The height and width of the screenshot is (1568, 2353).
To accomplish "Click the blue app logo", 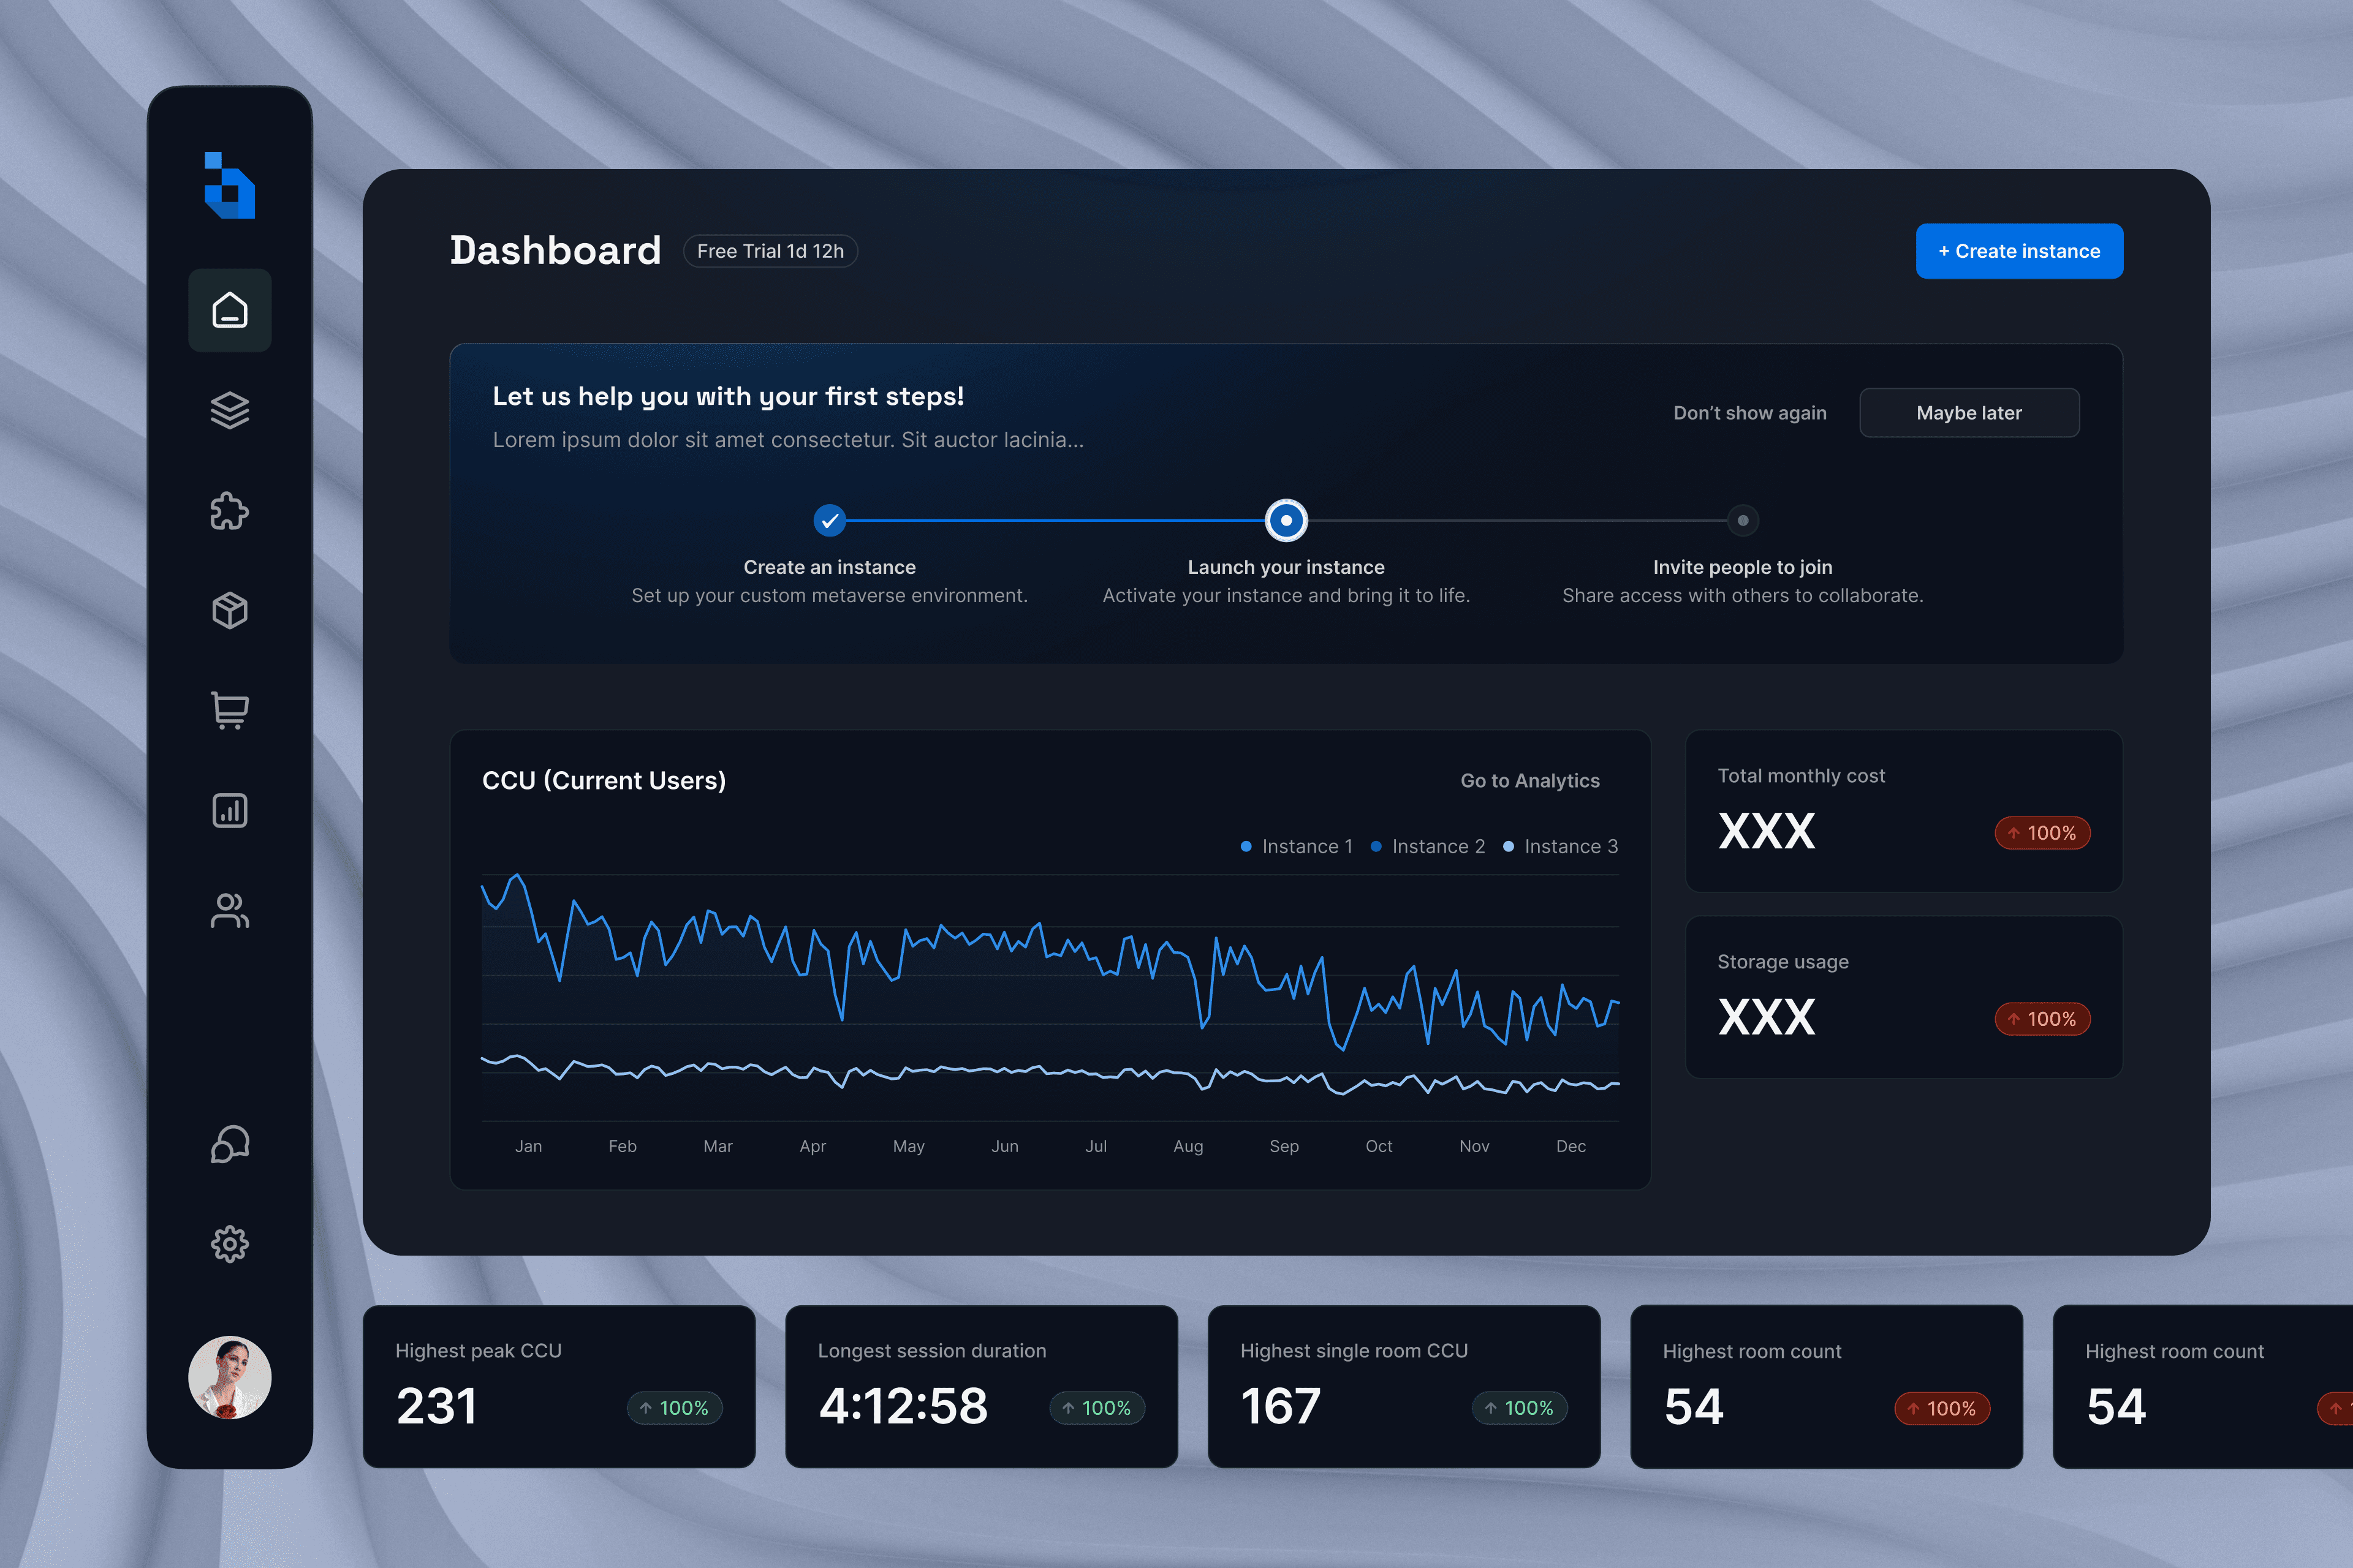I will [x=229, y=185].
